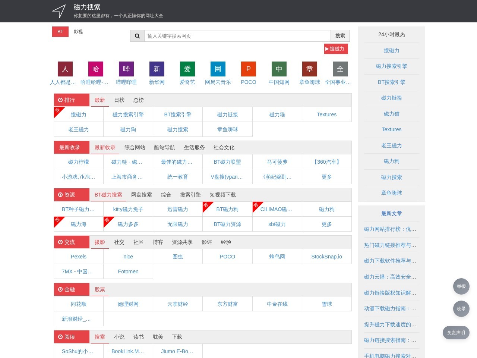The image size is (477, 358).
Task: Open the 博客 tab in 交流
Action: coord(158,242)
